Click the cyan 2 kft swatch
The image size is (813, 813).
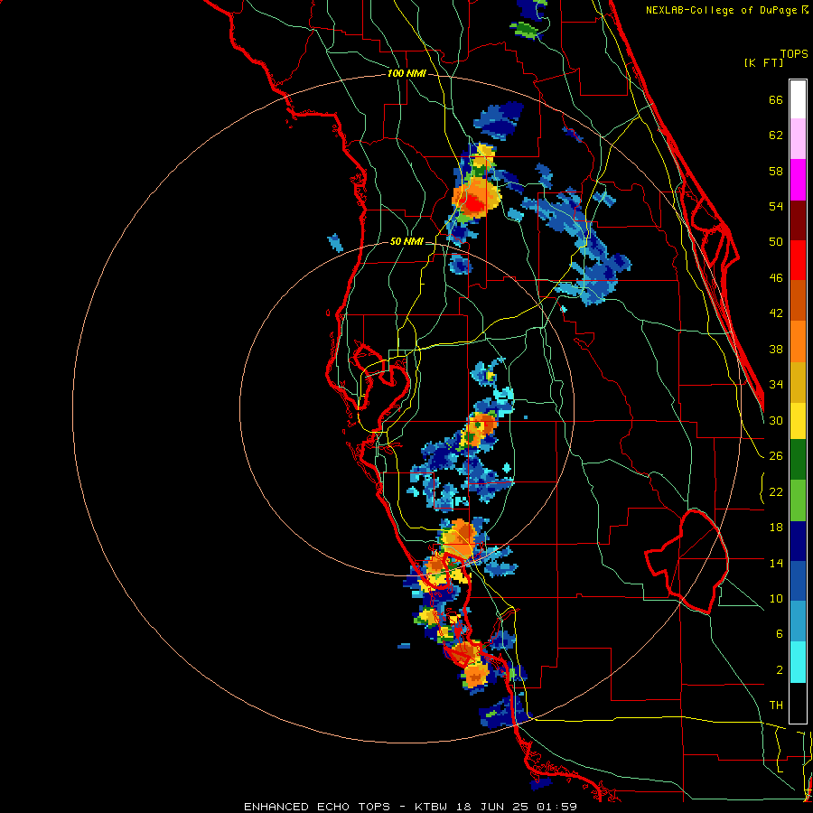pyautogui.click(x=798, y=662)
